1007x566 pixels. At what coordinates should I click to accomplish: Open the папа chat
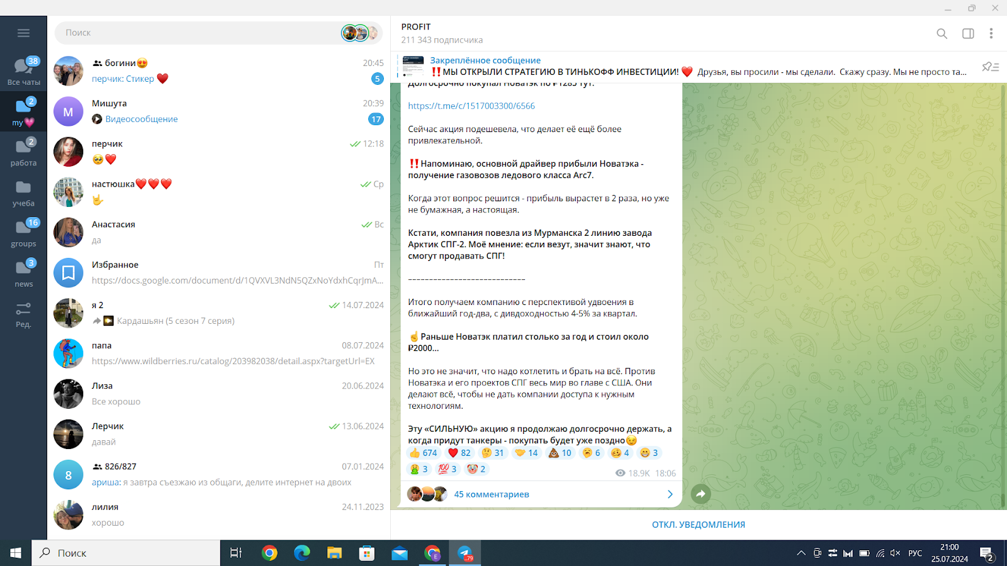click(x=219, y=353)
